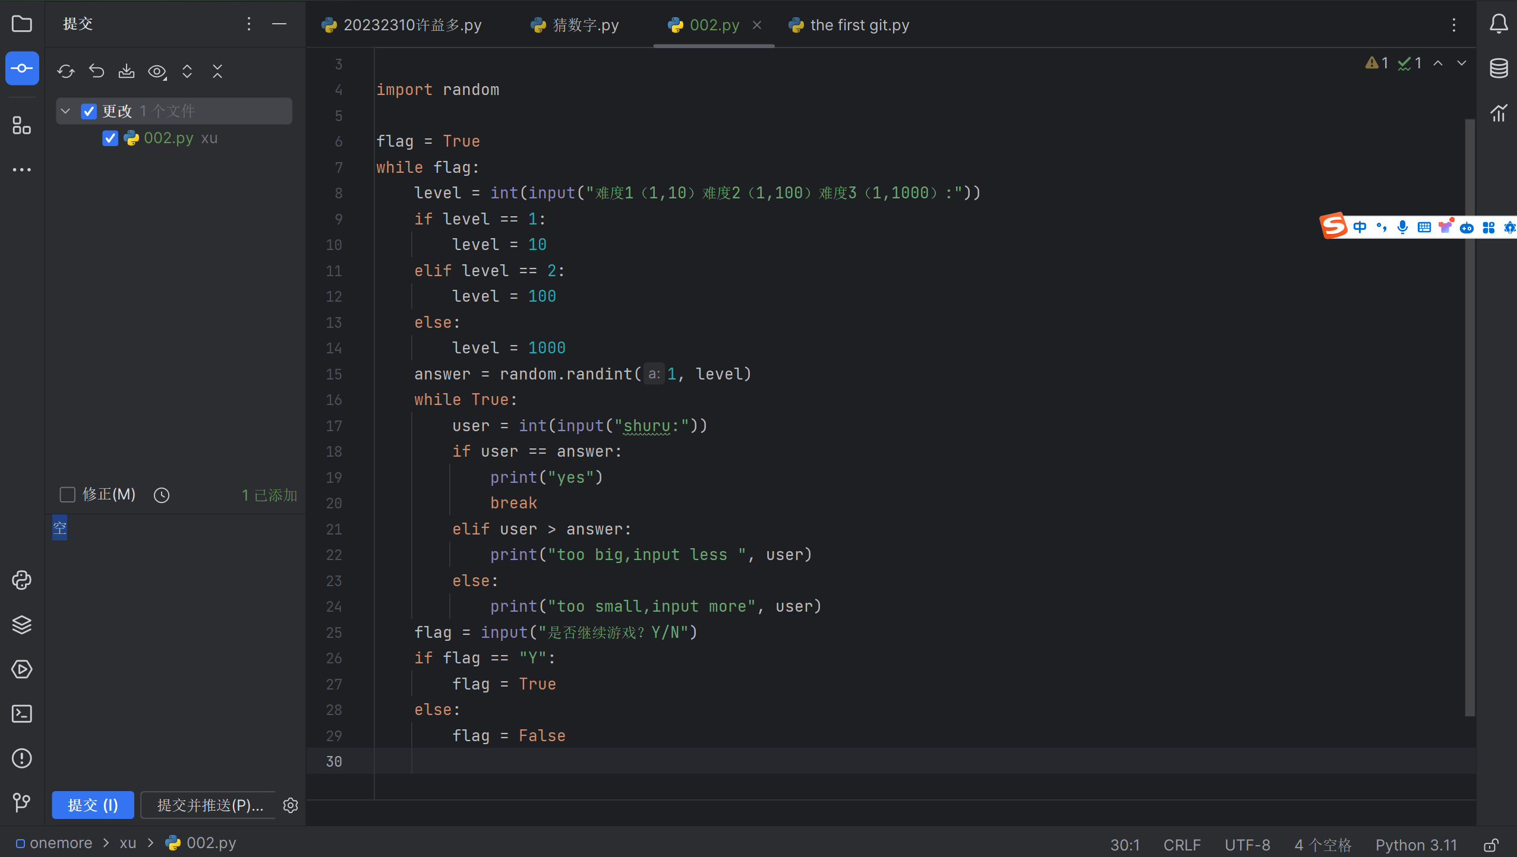Open the Problems tool window
1517x857 pixels.
22,758
